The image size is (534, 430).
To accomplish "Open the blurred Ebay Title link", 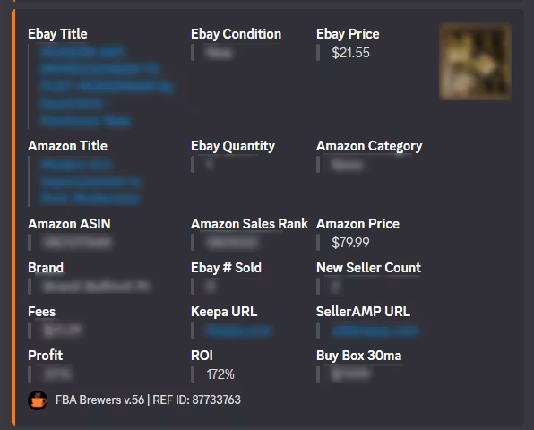I will pyautogui.click(x=107, y=87).
